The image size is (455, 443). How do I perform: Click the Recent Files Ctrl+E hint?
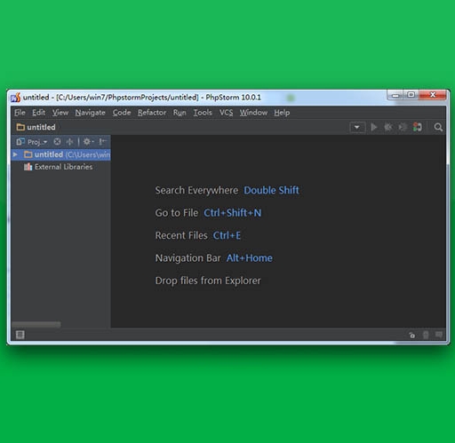[198, 235]
